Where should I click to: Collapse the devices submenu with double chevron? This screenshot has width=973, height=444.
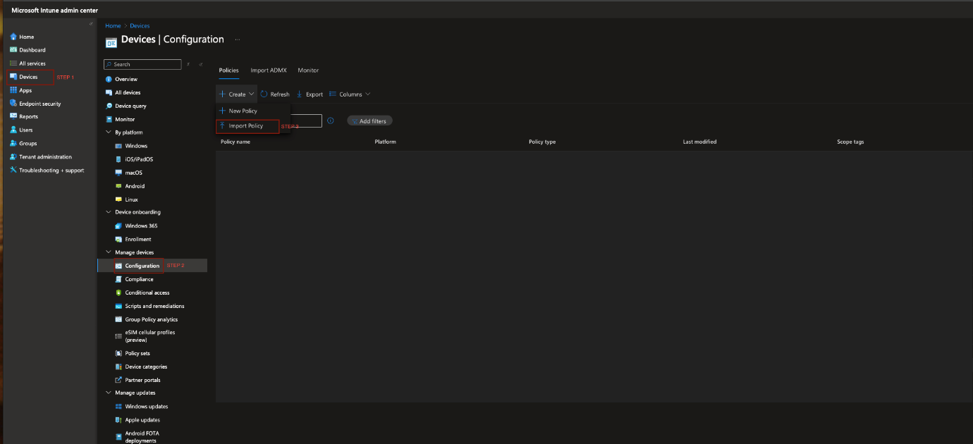click(200, 64)
